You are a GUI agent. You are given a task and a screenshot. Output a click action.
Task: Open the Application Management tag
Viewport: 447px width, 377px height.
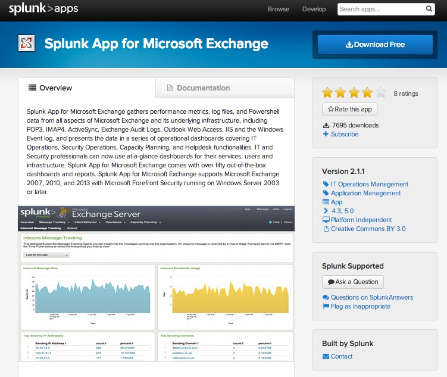coord(365,193)
